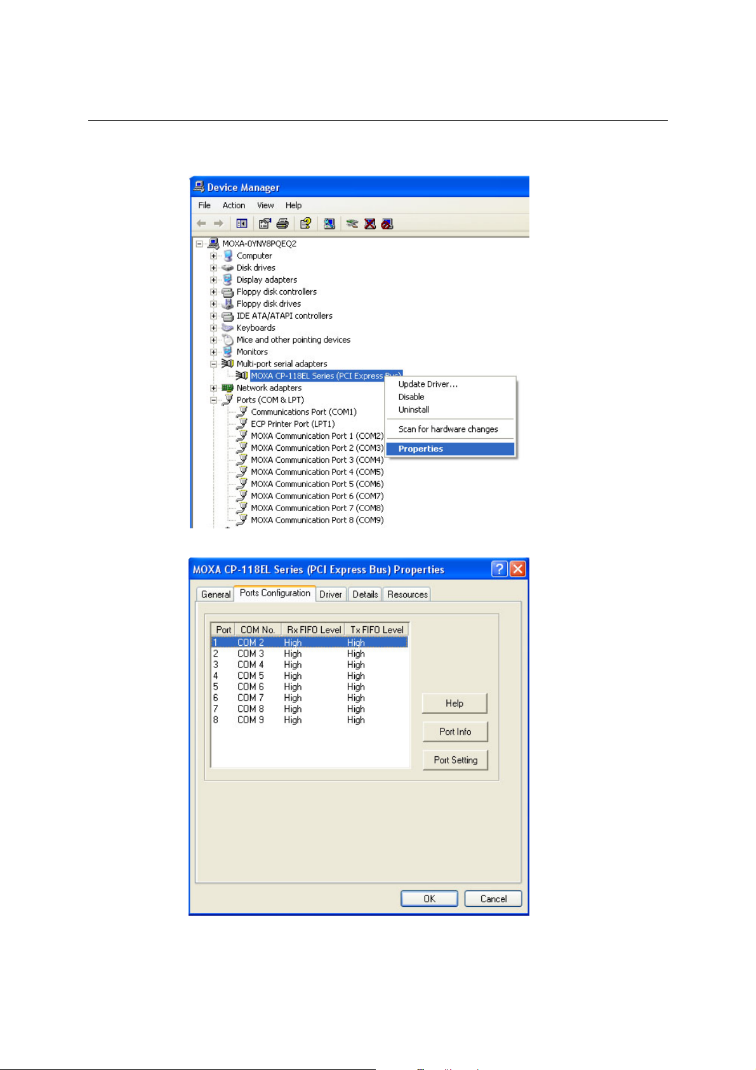Click the Network adapters category icon
This screenshot has width=756, height=1070.
pos(228,388)
